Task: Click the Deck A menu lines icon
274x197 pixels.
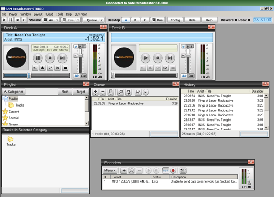Action: pyautogui.click(x=65, y=68)
